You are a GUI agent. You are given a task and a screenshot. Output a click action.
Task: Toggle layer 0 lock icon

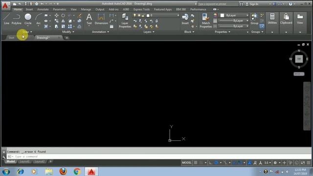(x=143, y=15)
